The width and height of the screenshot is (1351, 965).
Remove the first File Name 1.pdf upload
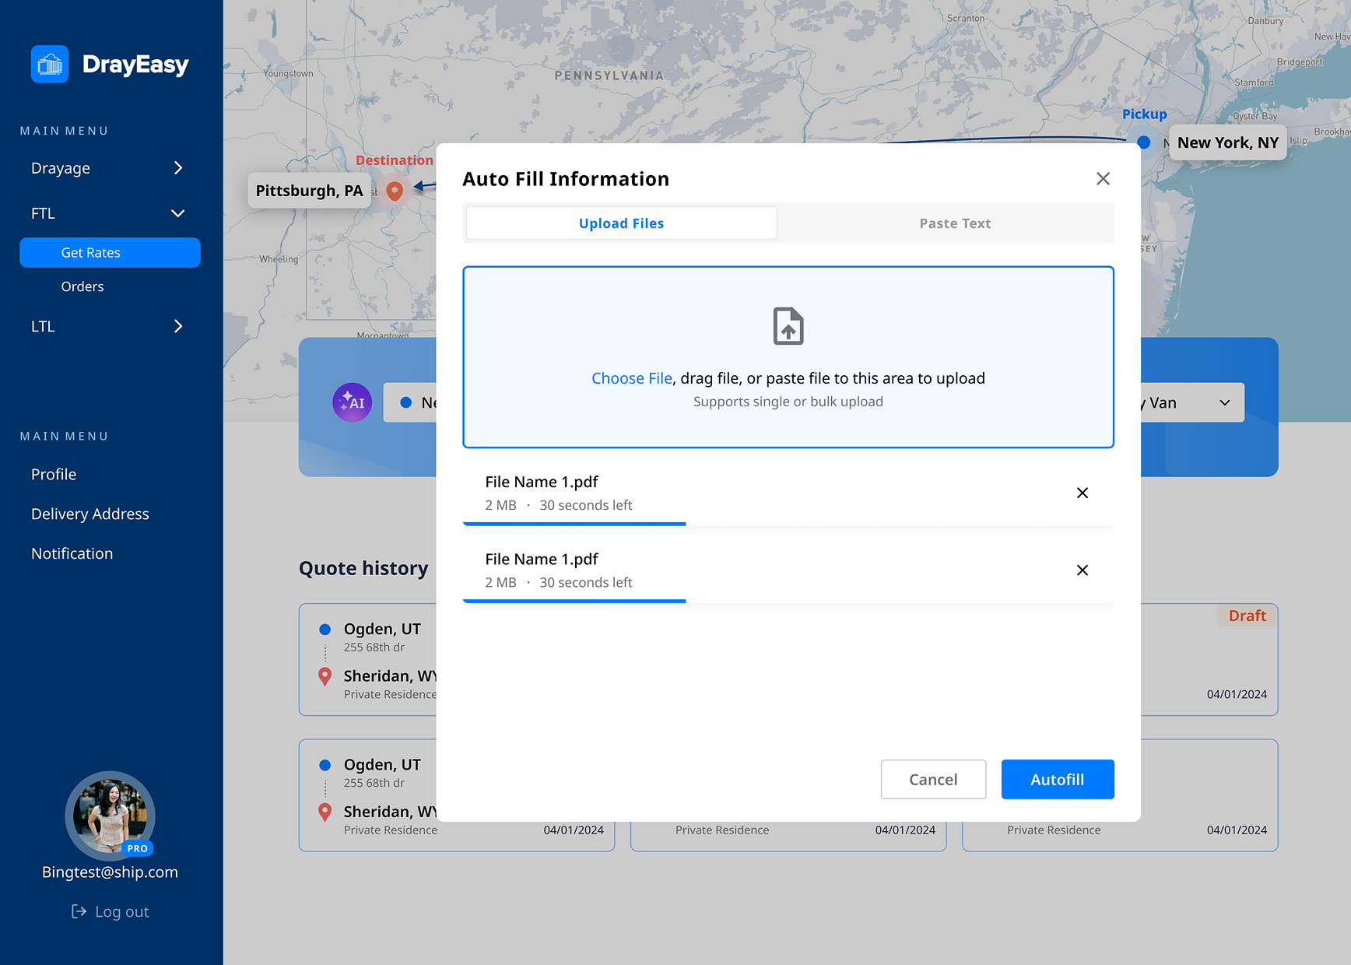(x=1082, y=493)
